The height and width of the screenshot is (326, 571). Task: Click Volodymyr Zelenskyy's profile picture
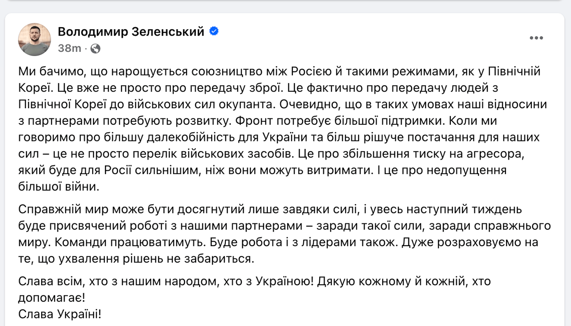(34, 38)
